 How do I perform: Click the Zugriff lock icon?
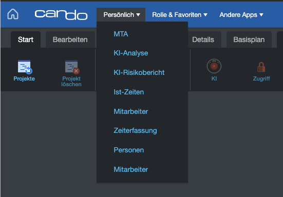(x=261, y=67)
